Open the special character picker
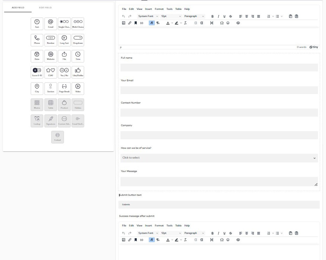The height and width of the screenshot is (260, 326). [x=222, y=23]
